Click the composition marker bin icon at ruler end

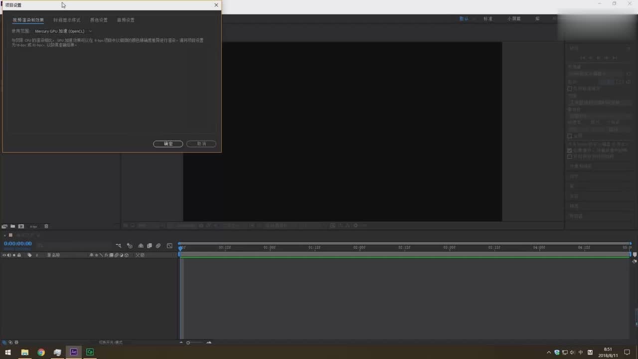point(635,254)
